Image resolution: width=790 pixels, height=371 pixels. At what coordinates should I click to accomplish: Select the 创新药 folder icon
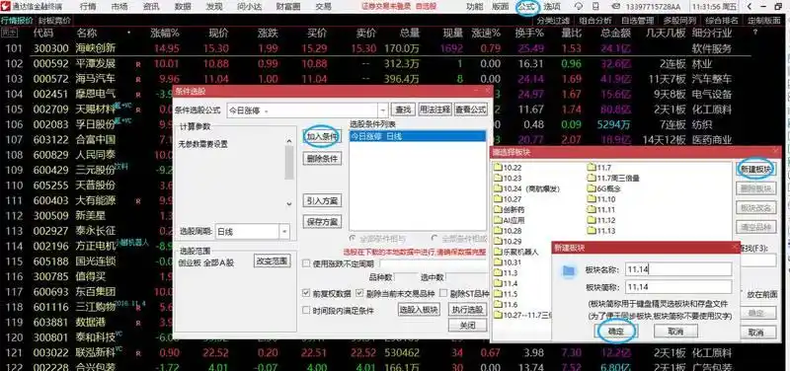499,210
